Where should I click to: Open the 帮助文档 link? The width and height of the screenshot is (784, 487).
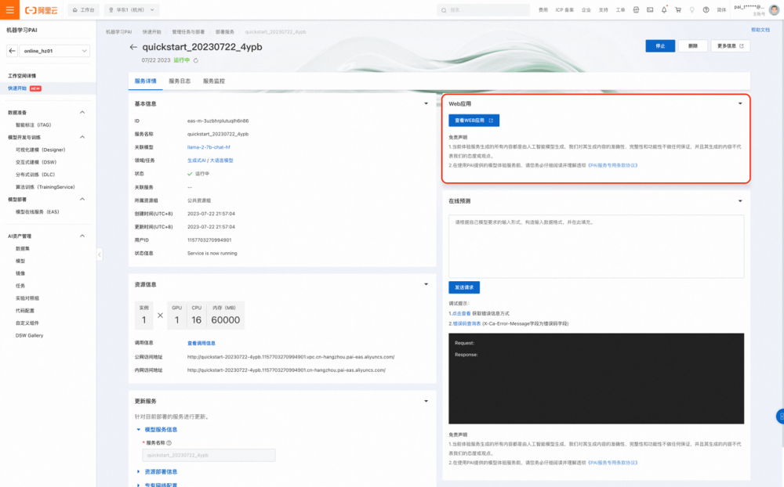(760, 30)
